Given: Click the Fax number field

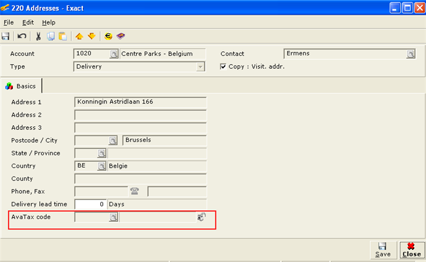Looking at the screenshot, I should tap(177, 192).
